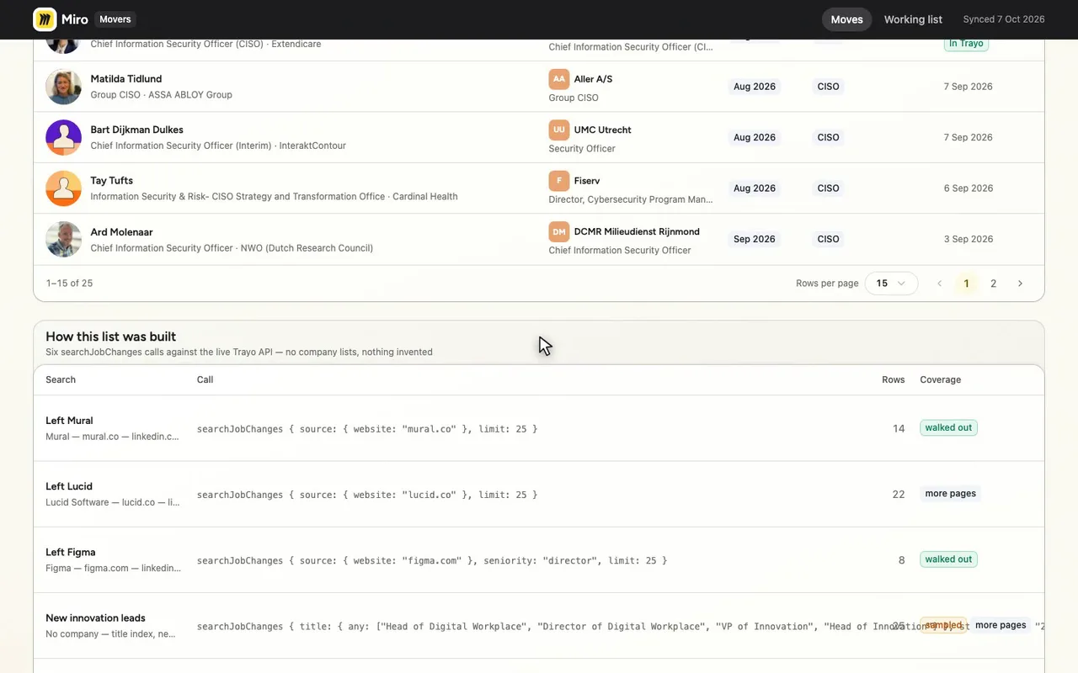Click the DCMR 'DM' company badge
Image resolution: width=1078 pixels, height=673 pixels.
[x=559, y=231]
